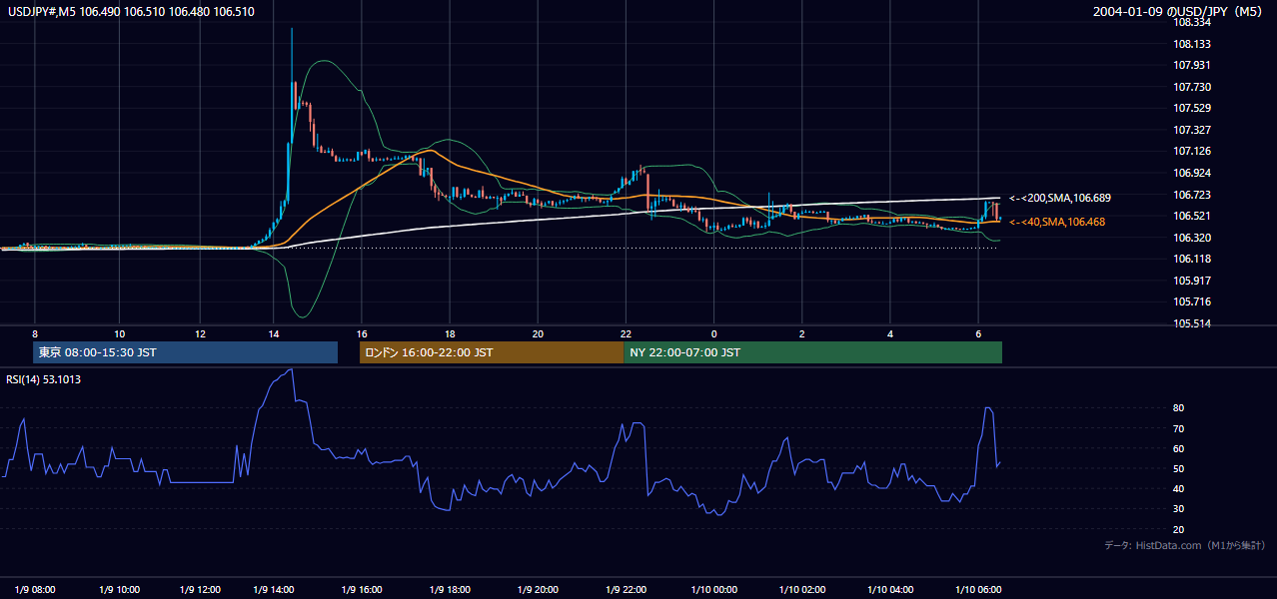Click the 40 SMA label reading 106.468
This screenshot has height=599, width=1277.
(1057, 222)
